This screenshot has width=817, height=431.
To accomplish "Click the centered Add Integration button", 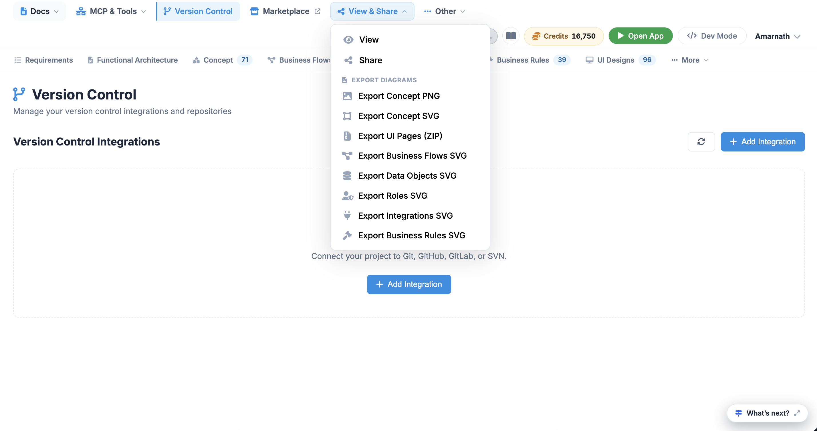I will pos(409,284).
